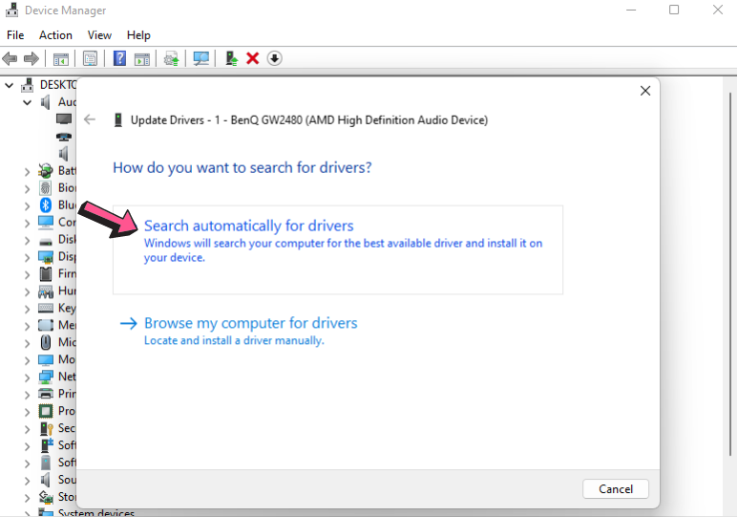The width and height of the screenshot is (738, 517).
Task: Open the File menu
Action: click(15, 35)
